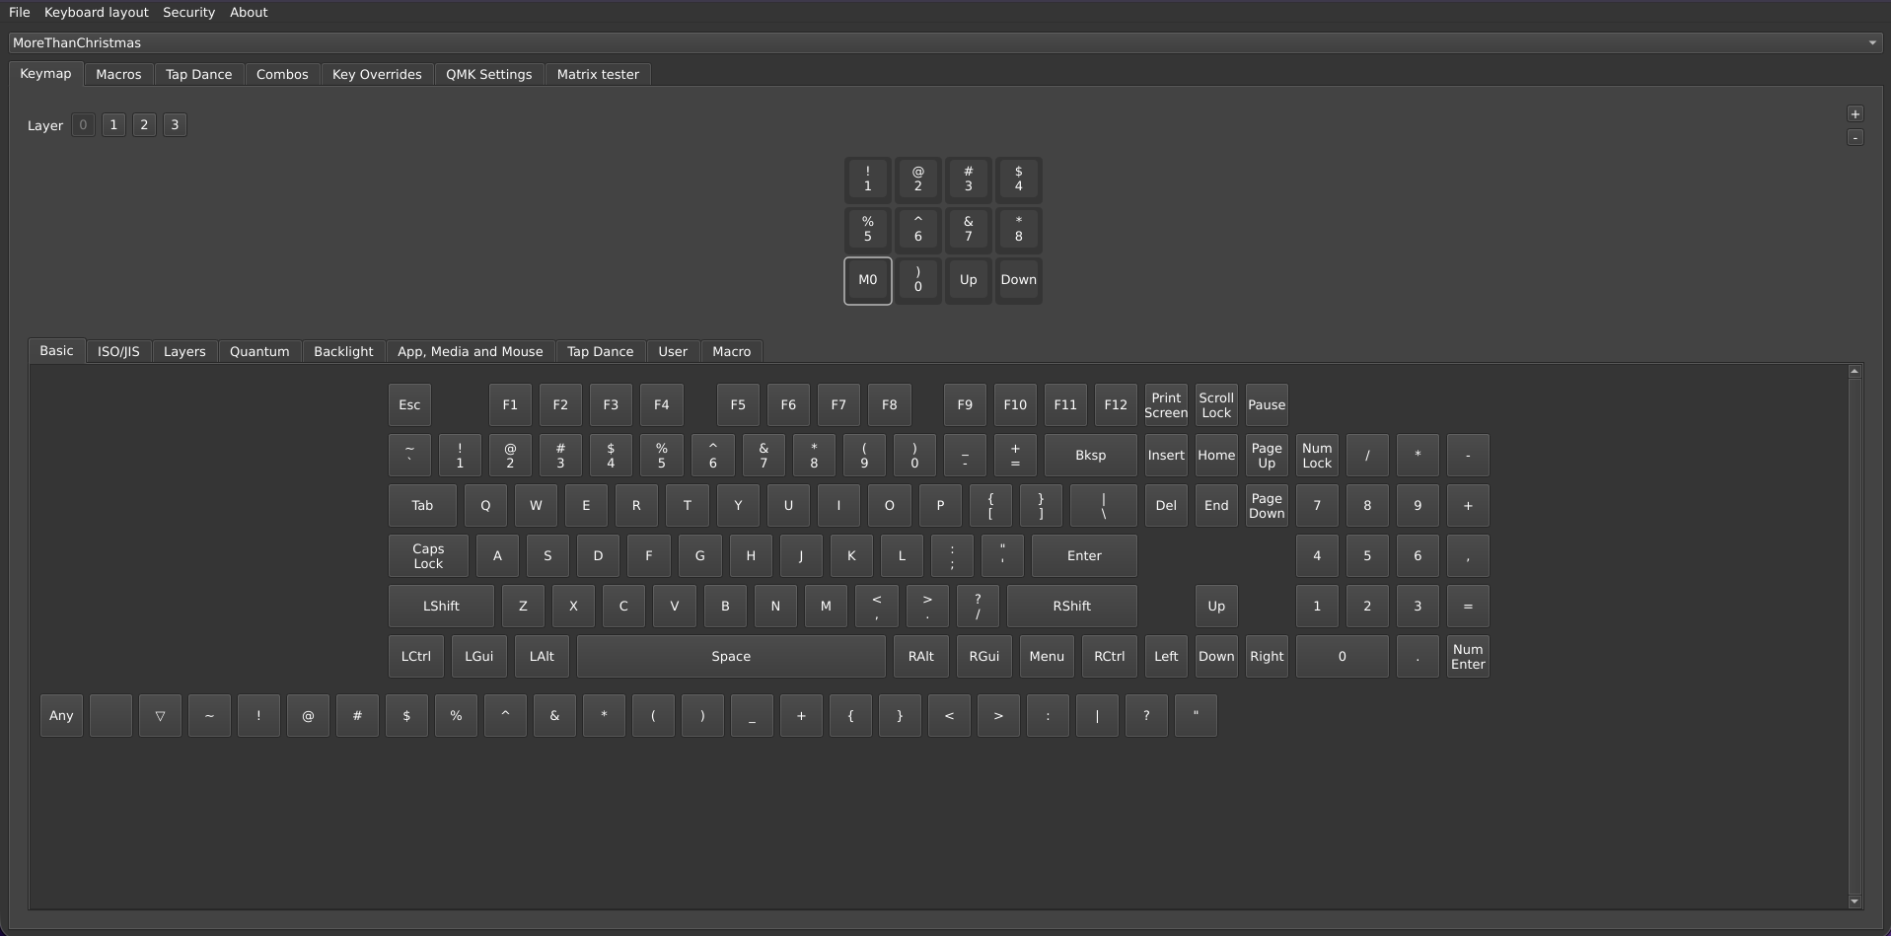Select the Print Screen keycode
This screenshot has height=936, width=1891.
[1165, 405]
